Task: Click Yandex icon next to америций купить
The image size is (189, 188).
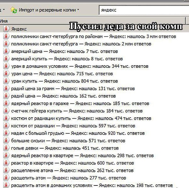Action: (x=6, y=59)
